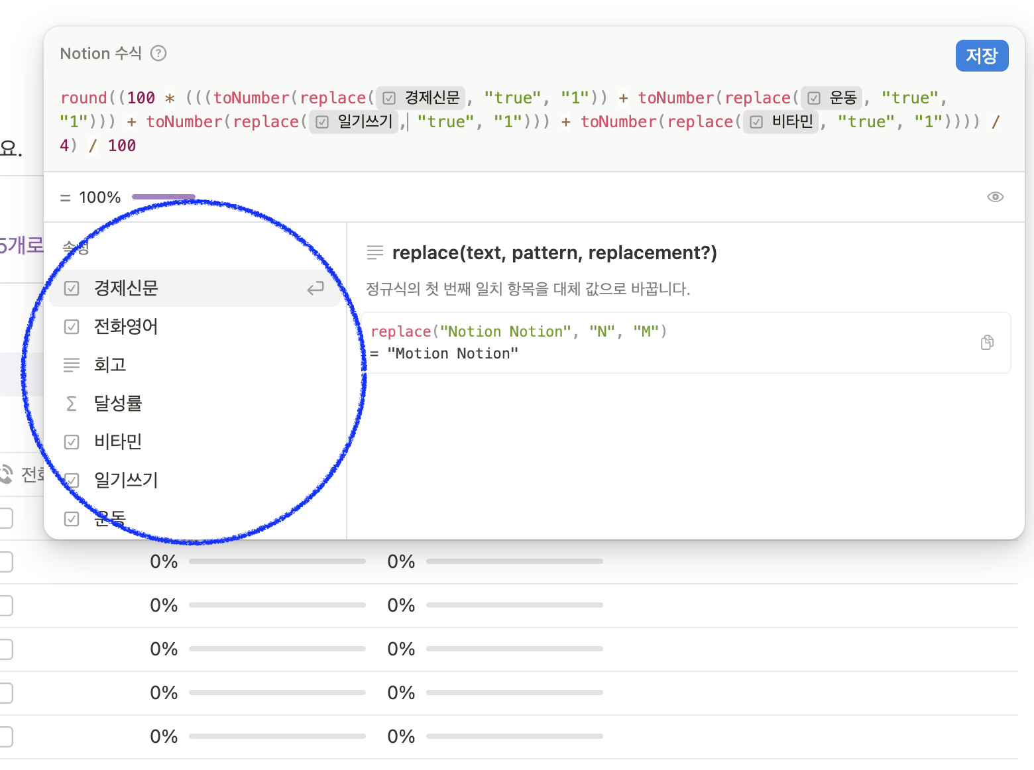The width and height of the screenshot is (1034, 770).
Task: Click the left 0% progress bar in the bottom table row
Action: [x=277, y=736]
